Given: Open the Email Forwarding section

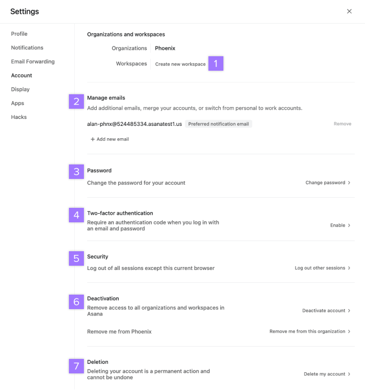Looking at the screenshot, I should tap(33, 62).
